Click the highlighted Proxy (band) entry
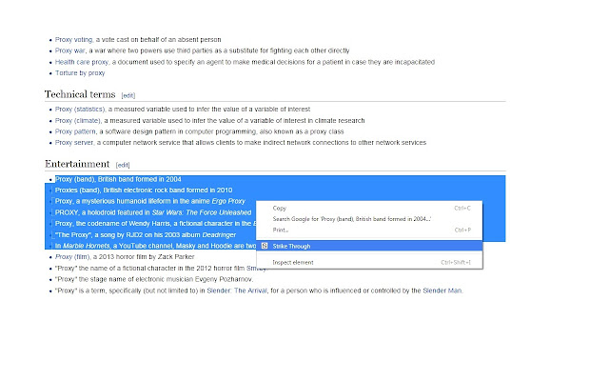 point(78,179)
